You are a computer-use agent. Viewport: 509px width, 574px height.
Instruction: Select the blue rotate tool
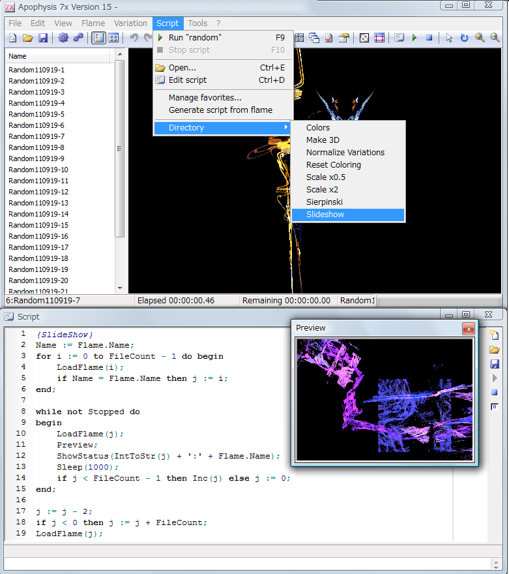click(x=464, y=38)
